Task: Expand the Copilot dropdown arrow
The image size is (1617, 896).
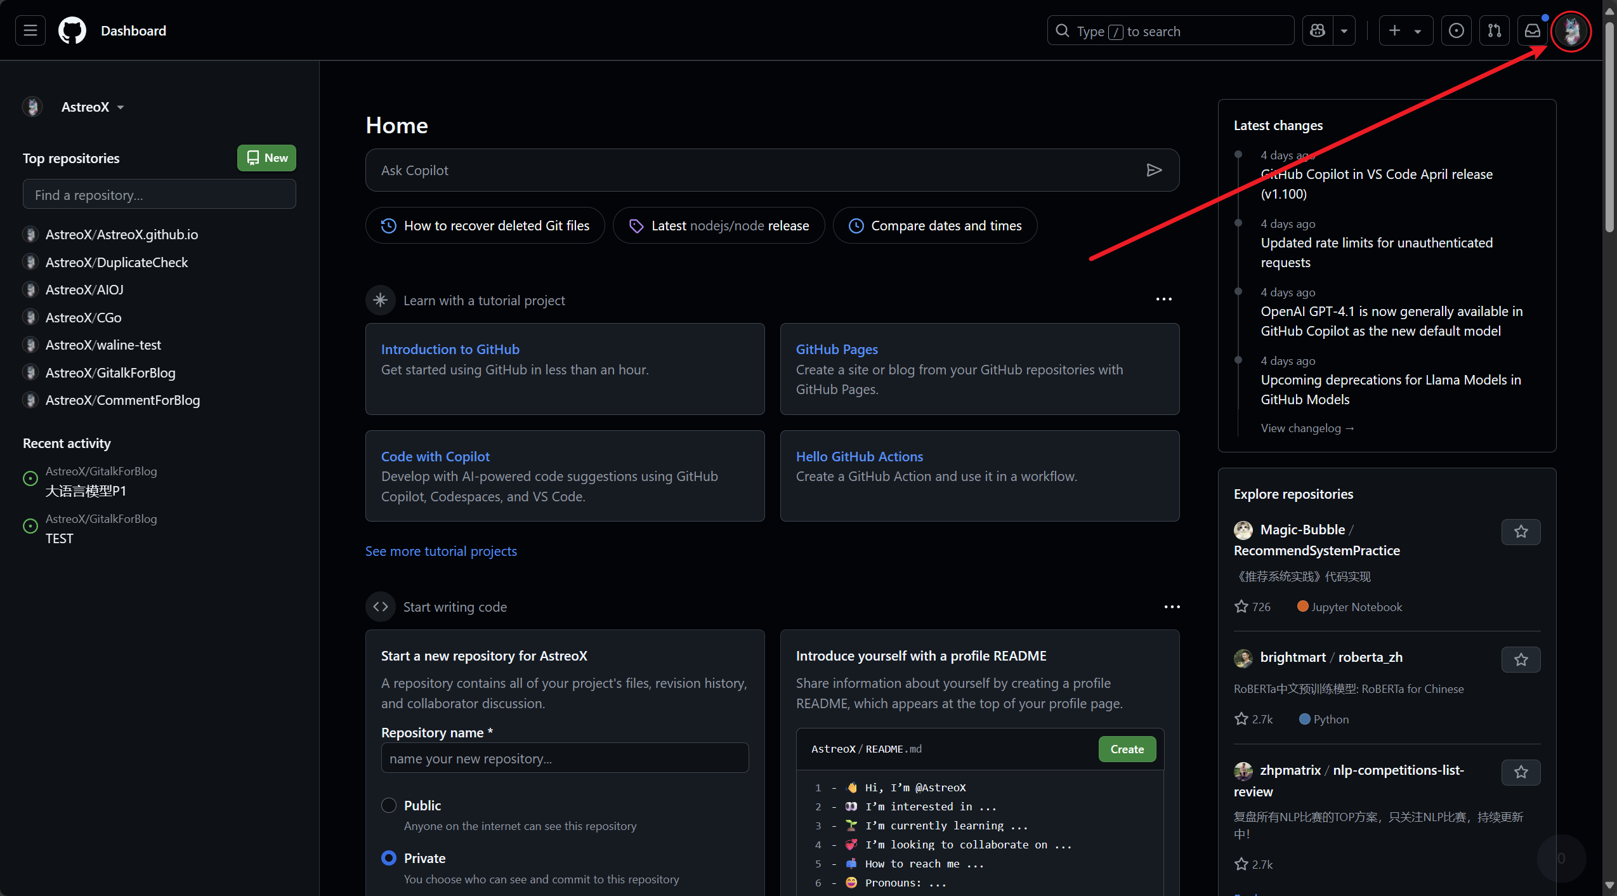Action: point(1344,30)
